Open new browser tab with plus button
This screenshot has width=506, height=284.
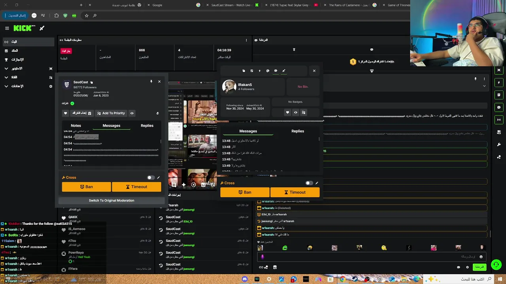tap(81, 5)
